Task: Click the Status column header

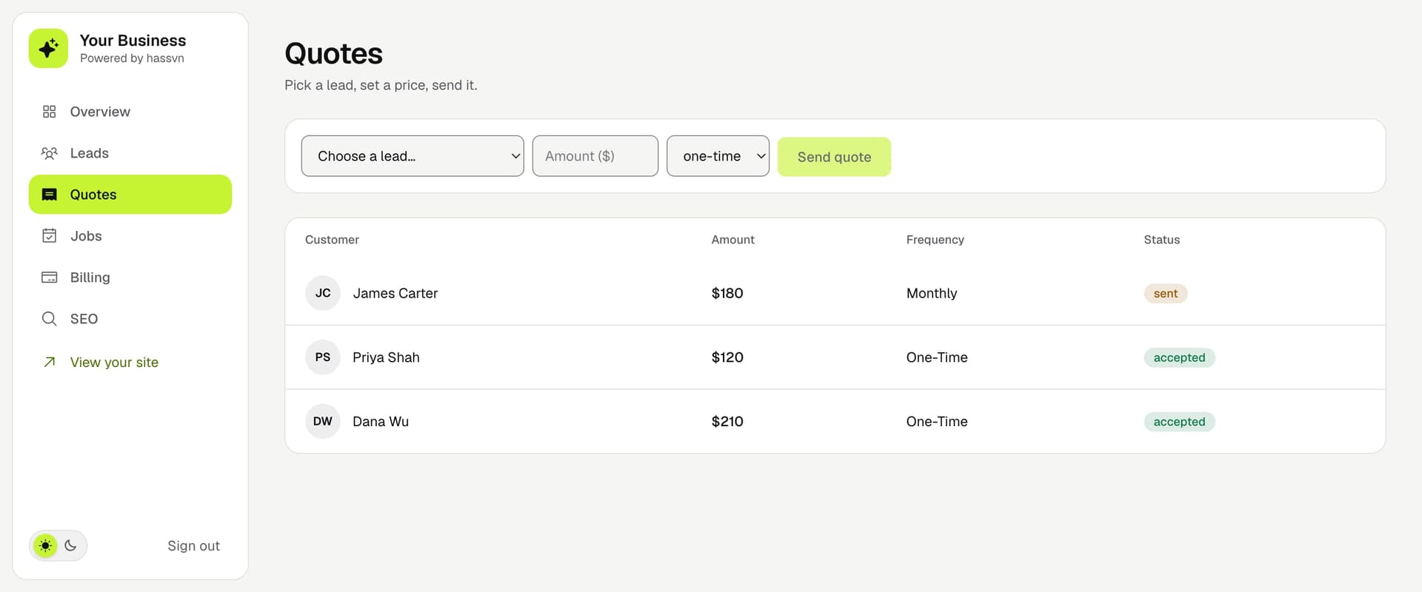Action: tap(1161, 240)
